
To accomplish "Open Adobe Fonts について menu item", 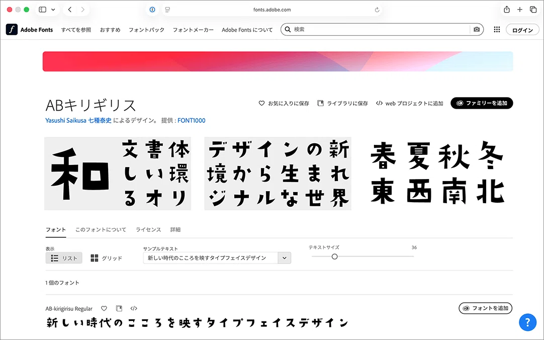I will (x=247, y=30).
